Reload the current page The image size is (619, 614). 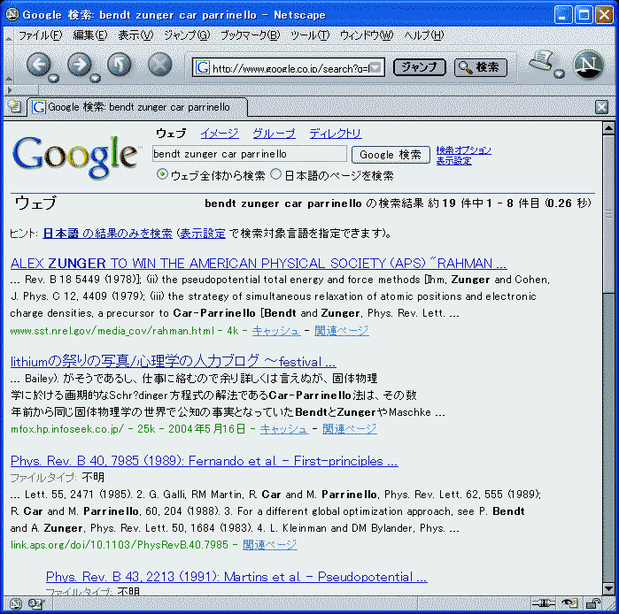click(x=119, y=65)
